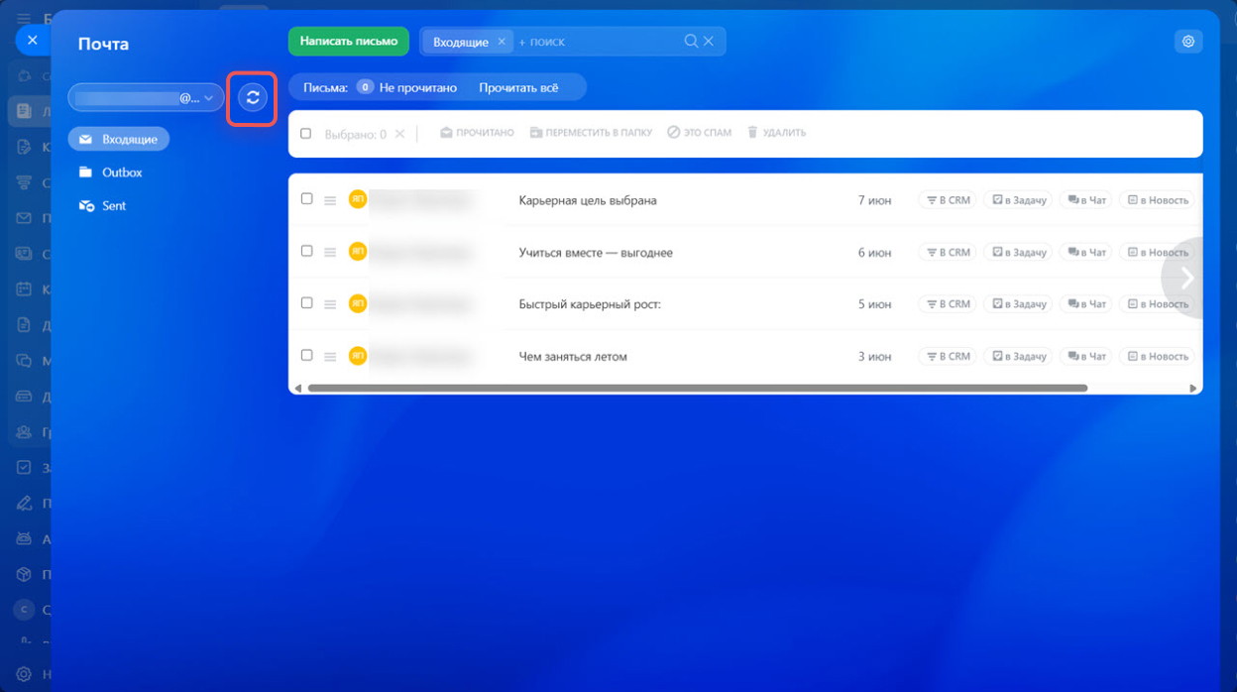
Task: Click В CRM on the 7 июн message
Action: click(x=948, y=200)
